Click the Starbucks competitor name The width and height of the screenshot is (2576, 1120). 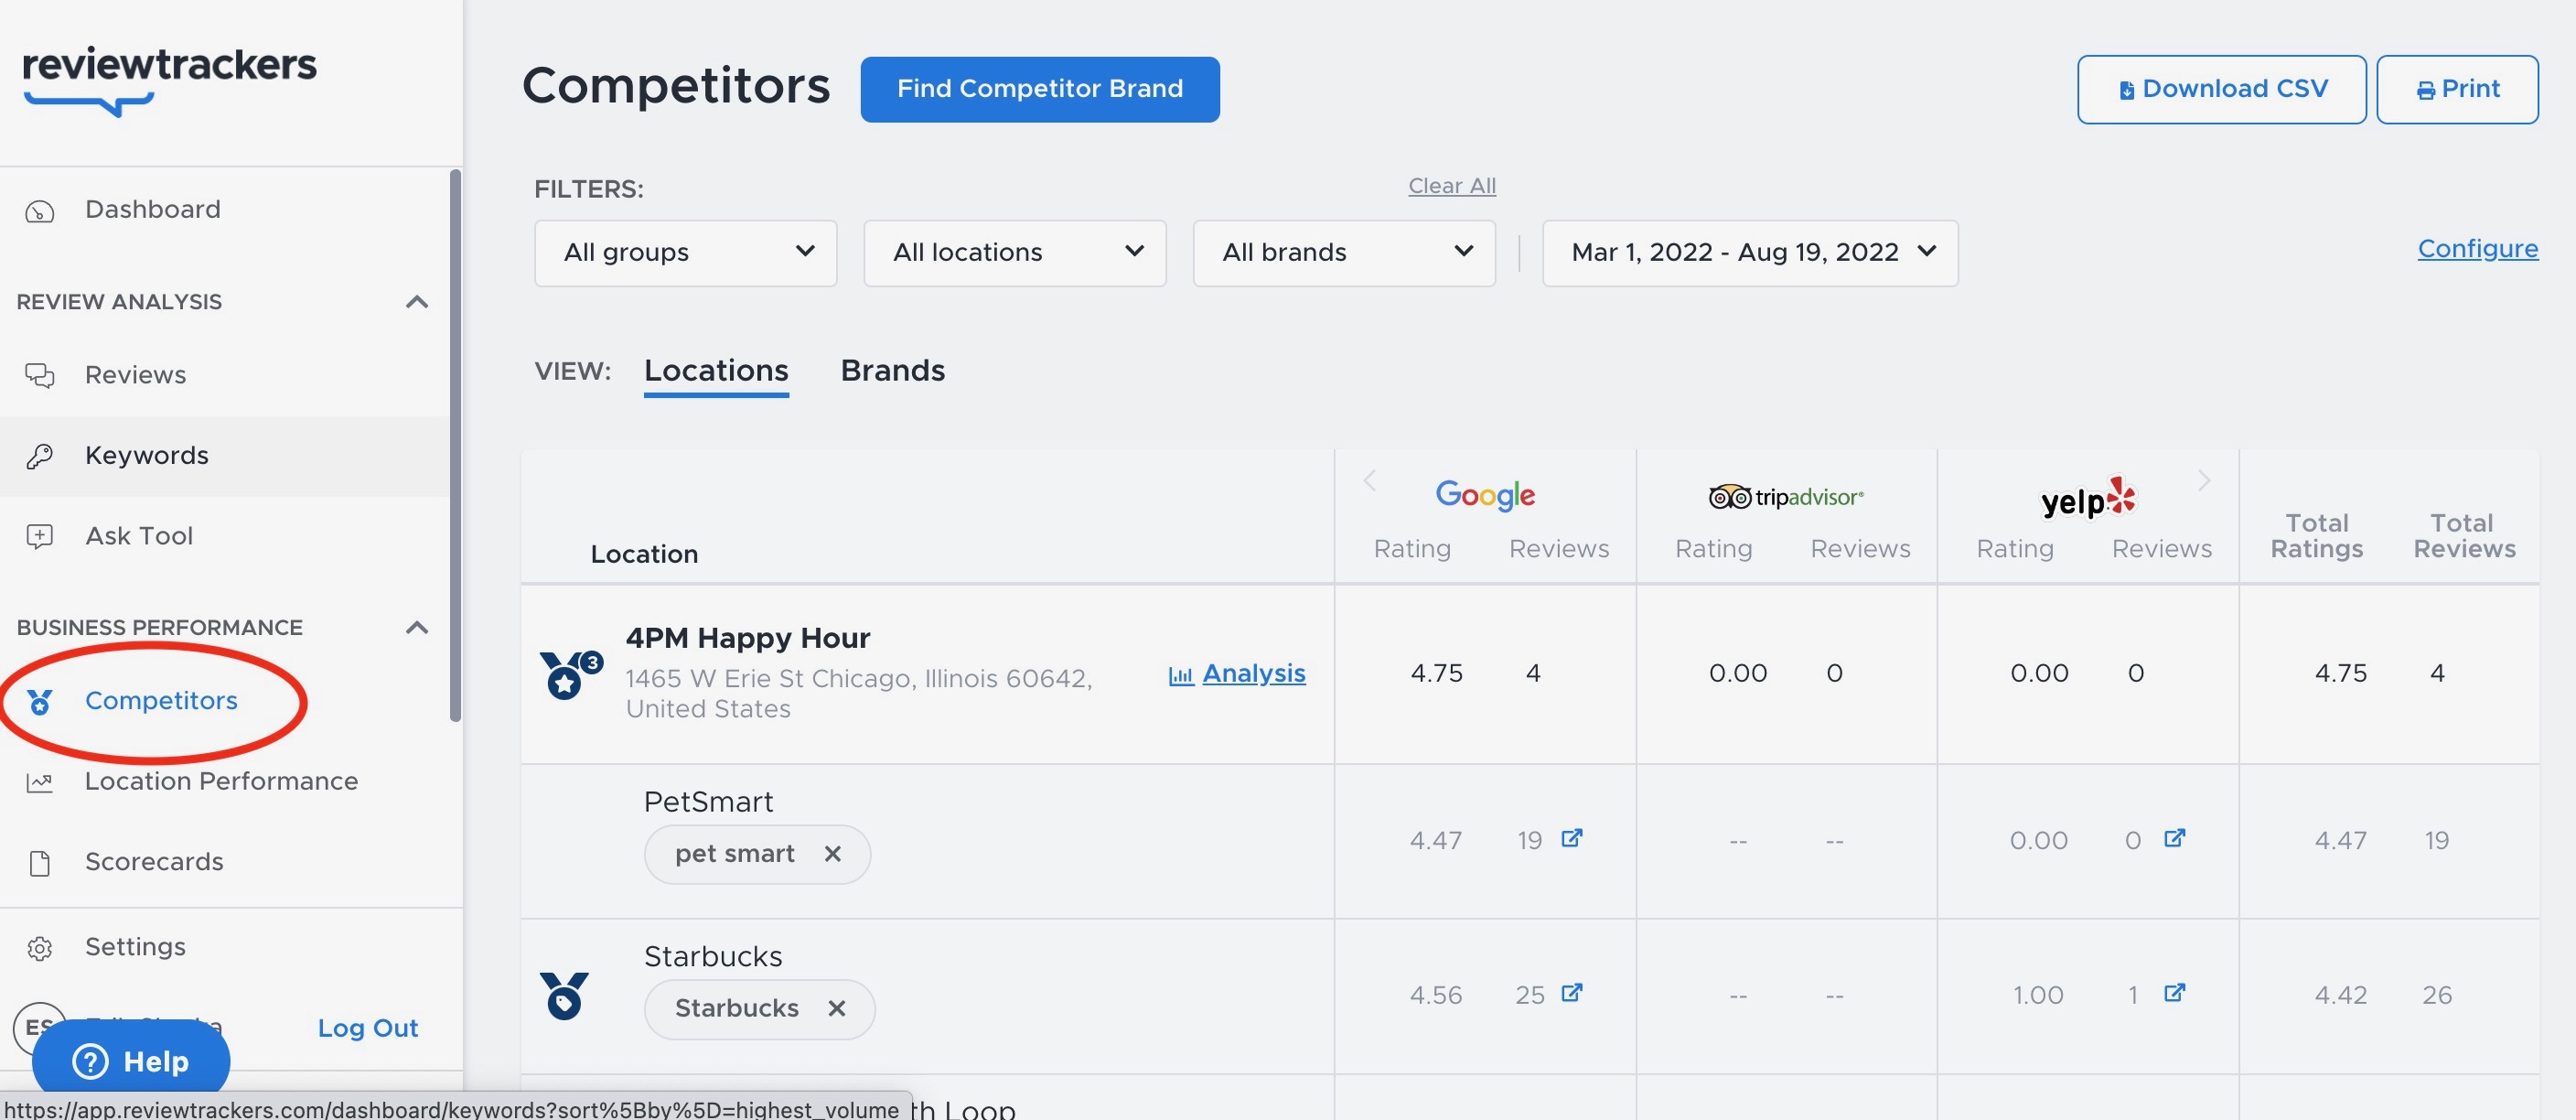[713, 957]
